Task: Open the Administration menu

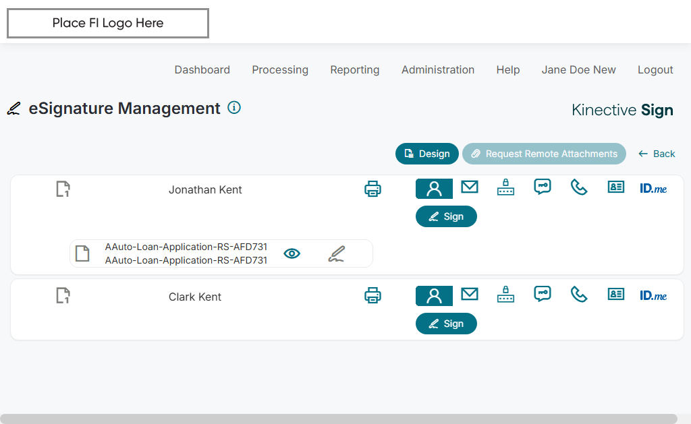Action: point(438,69)
